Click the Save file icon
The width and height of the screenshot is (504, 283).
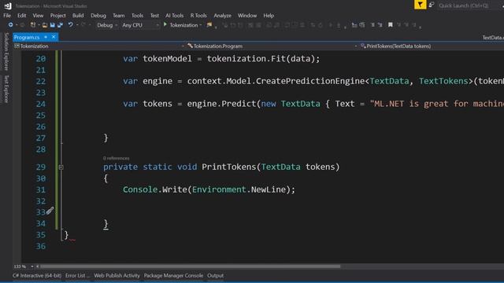[53, 24]
